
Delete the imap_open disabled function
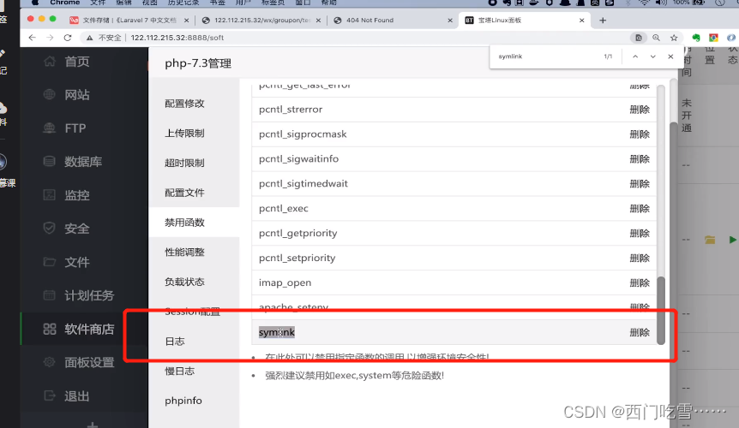pos(640,282)
